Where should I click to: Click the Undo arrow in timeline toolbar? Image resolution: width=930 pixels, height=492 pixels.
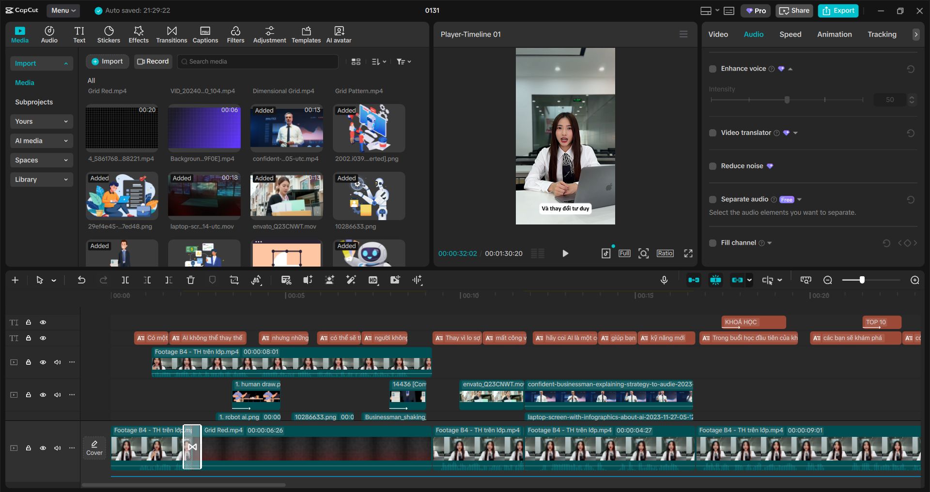click(81, 280)
